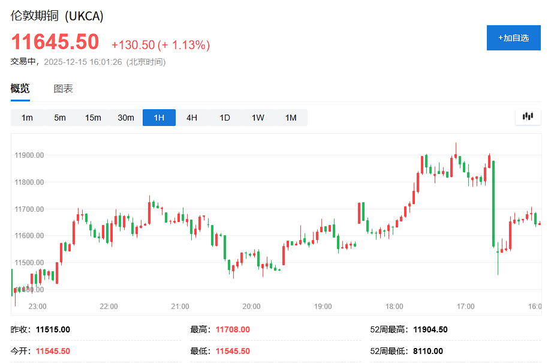
Task: Toggle the highlighted 1H timeframe
Action: pos(158,118)
